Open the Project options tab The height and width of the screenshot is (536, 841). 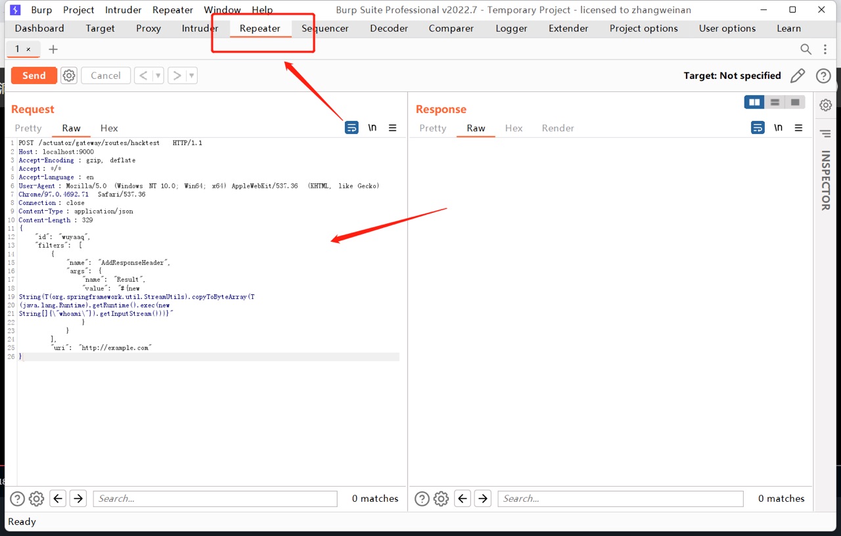point(644,28)
